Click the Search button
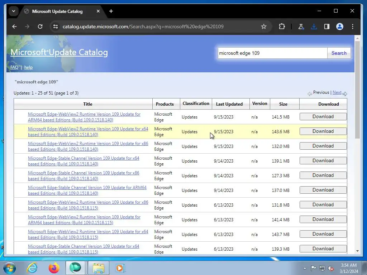Image resolution: width=367 pixels, height=275 pixels. click(339, 53)
